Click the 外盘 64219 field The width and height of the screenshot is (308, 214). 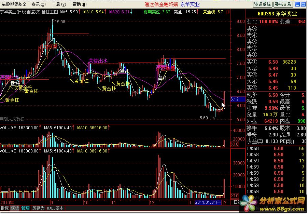coord(262,121)
